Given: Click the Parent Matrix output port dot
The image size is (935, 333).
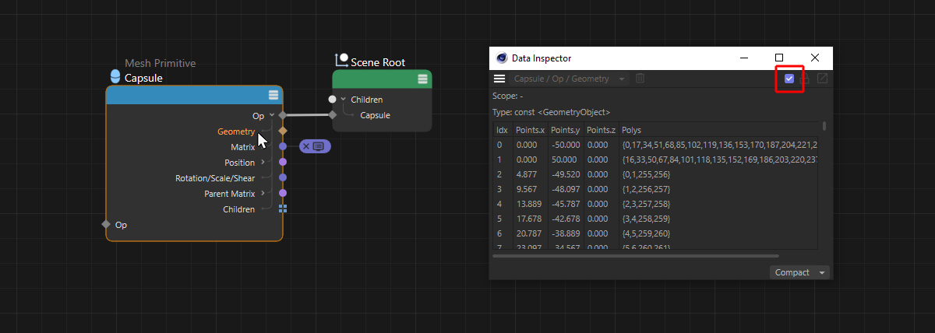Looking at the screenshot, I should (283, 193).
